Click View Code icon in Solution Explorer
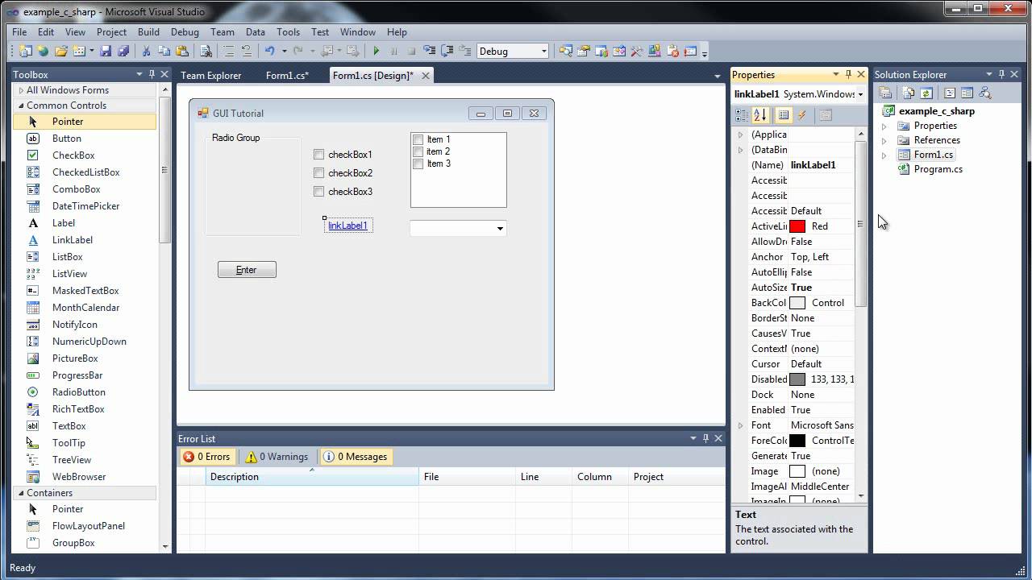The height and width of the screenshot is (580, 1032). (950, 93)
